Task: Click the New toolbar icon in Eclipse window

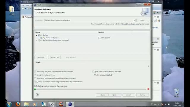Action: [x=23, y=9]
